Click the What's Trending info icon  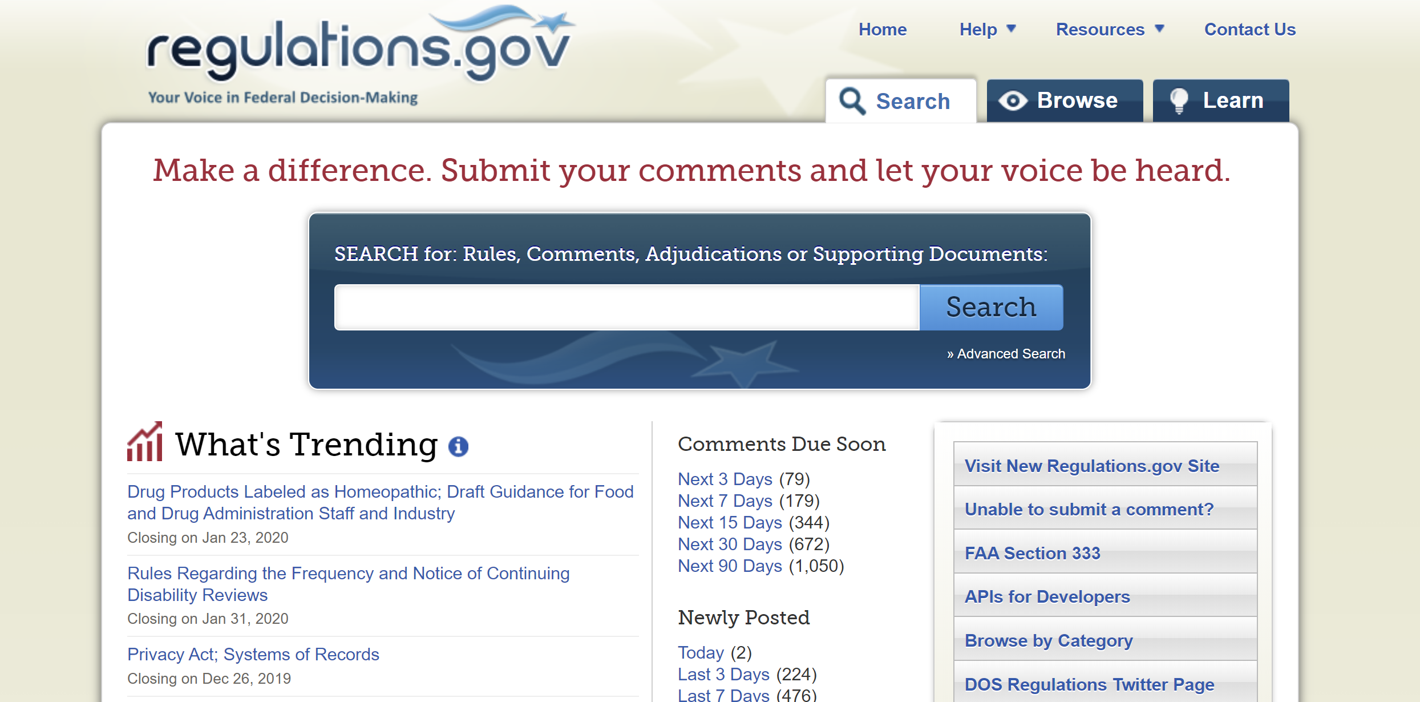[458, 446]
